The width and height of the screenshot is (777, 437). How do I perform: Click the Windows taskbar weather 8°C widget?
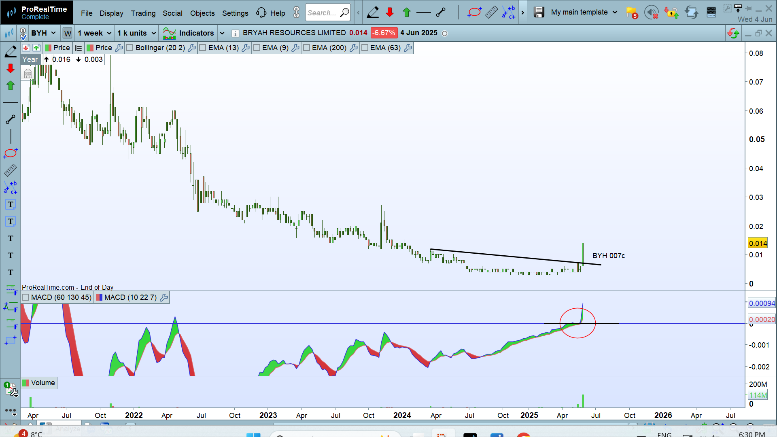pyautogui.click(x=28, y=434)
